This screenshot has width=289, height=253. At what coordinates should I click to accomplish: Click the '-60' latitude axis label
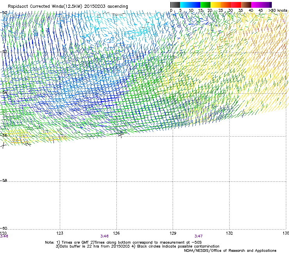[x=4, y=228]
